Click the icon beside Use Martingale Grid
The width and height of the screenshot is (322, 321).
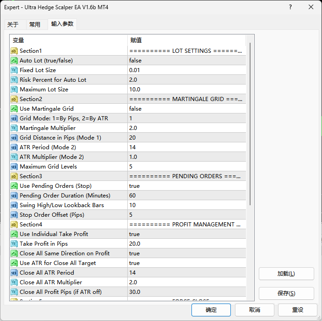point(14,109)
